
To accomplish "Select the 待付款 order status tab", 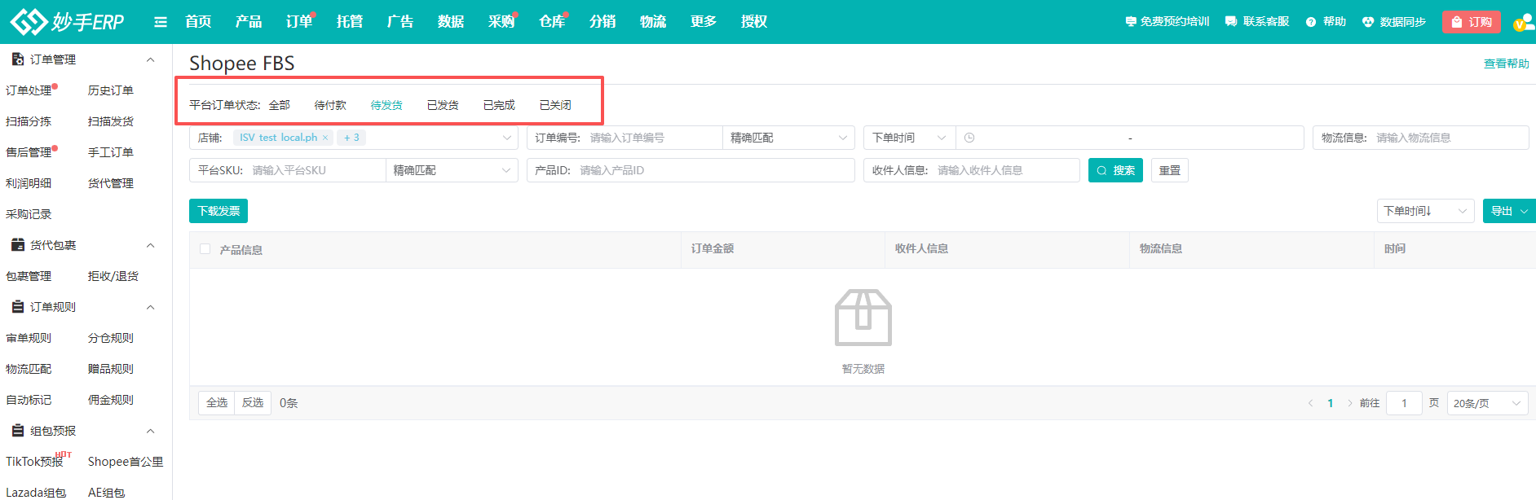I will 330,105.
